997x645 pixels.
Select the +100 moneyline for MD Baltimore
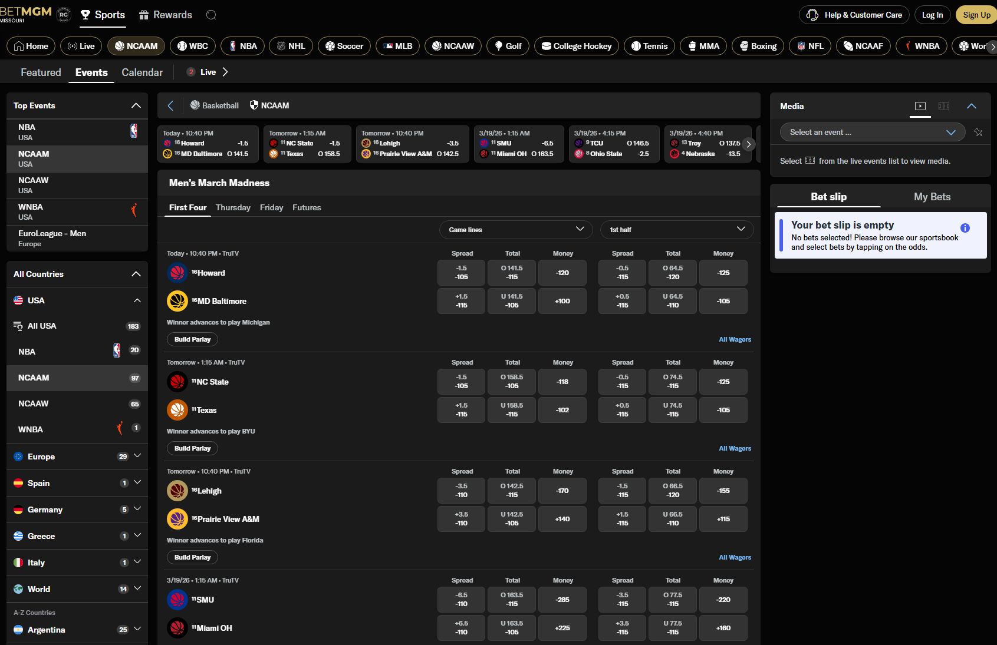tap(562, 301)
